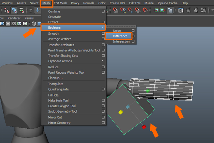The width and height of the screenshot is (214, 143).
Task: Click the red manipulator handle on the cube
Action: tap(144, 127)
